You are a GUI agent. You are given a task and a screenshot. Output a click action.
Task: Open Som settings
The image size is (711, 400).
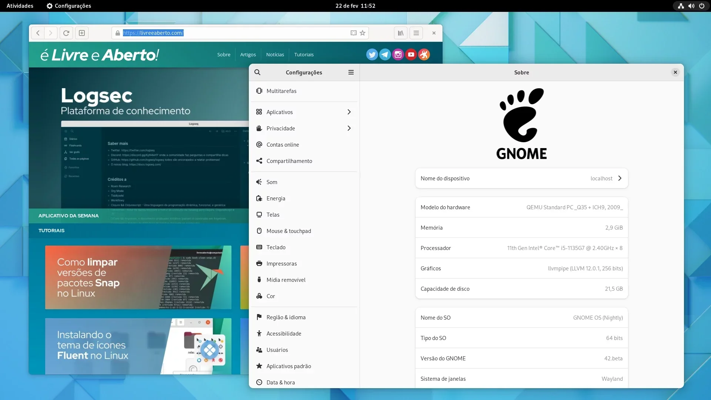[x=304, y=182]
